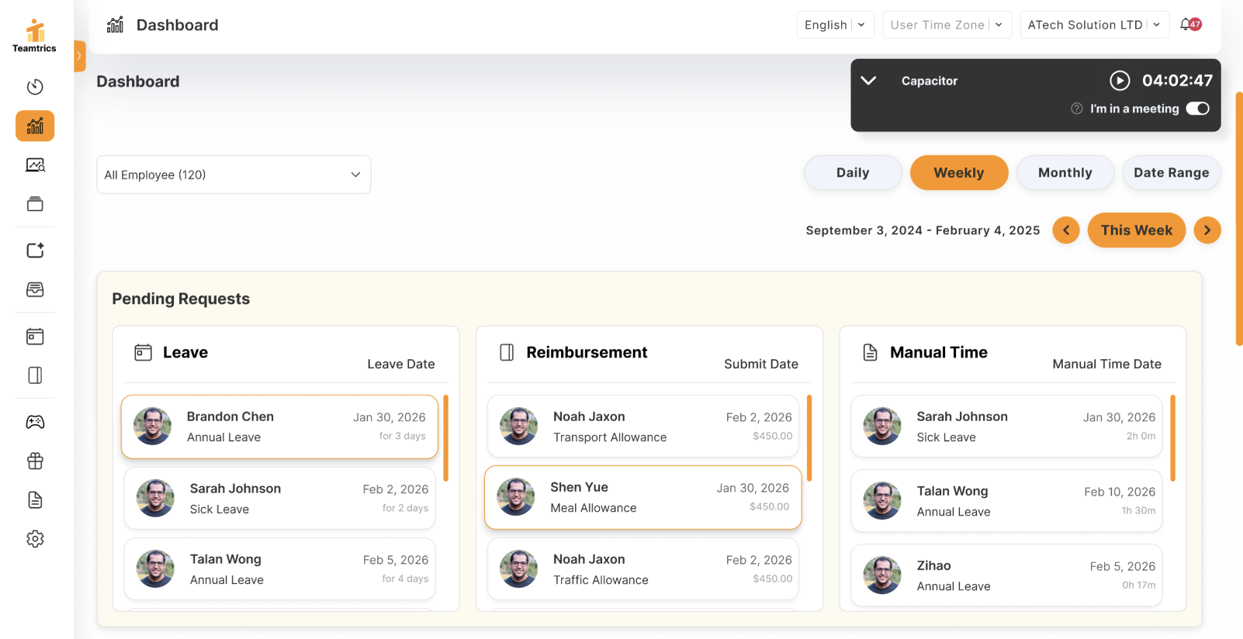Open the English language dropdown
Image resolution: width=1243 pixels, height=639 pixels.
[x=836, y=25]
